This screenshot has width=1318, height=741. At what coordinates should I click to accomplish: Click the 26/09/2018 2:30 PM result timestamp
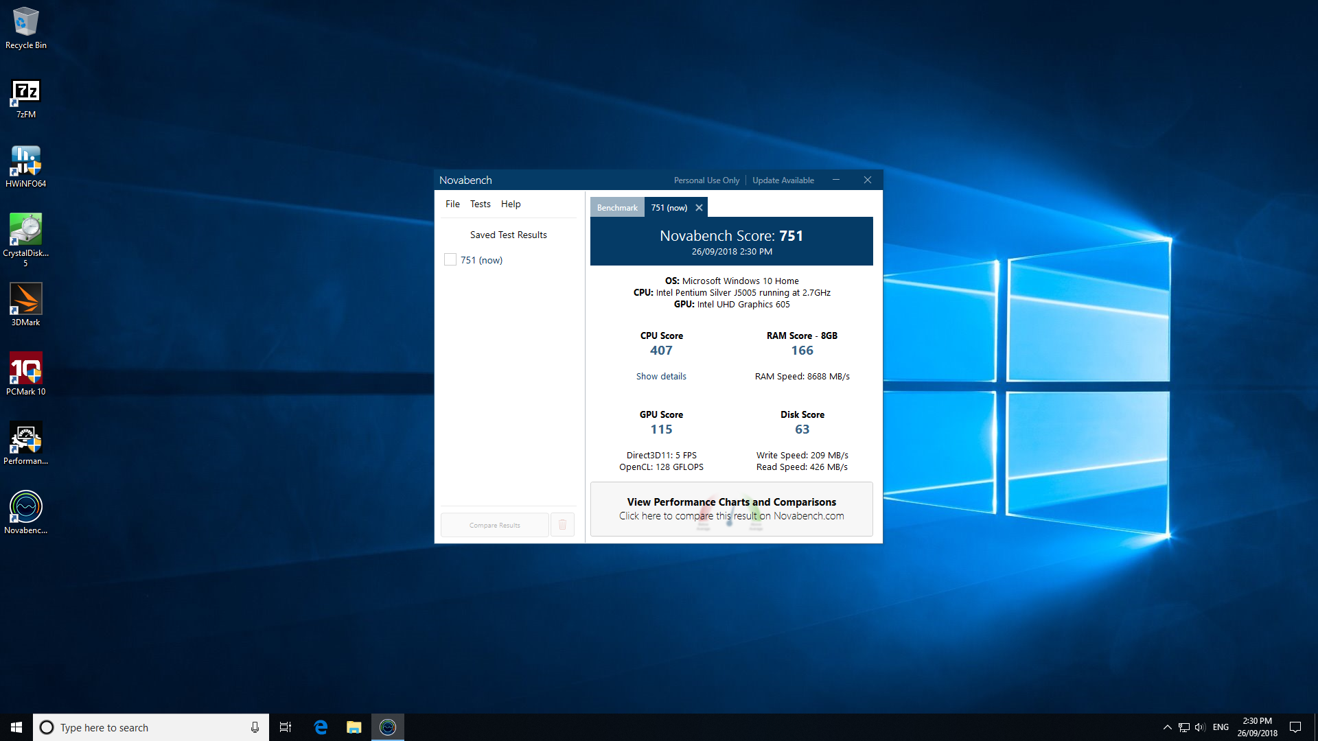coord(732,252)
